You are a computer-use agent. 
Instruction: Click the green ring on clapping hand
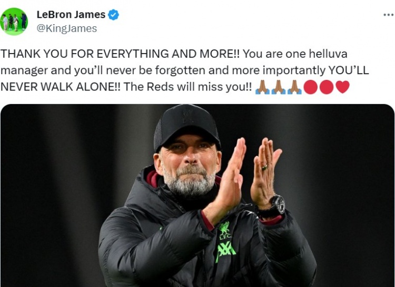[x=264, y=167]
